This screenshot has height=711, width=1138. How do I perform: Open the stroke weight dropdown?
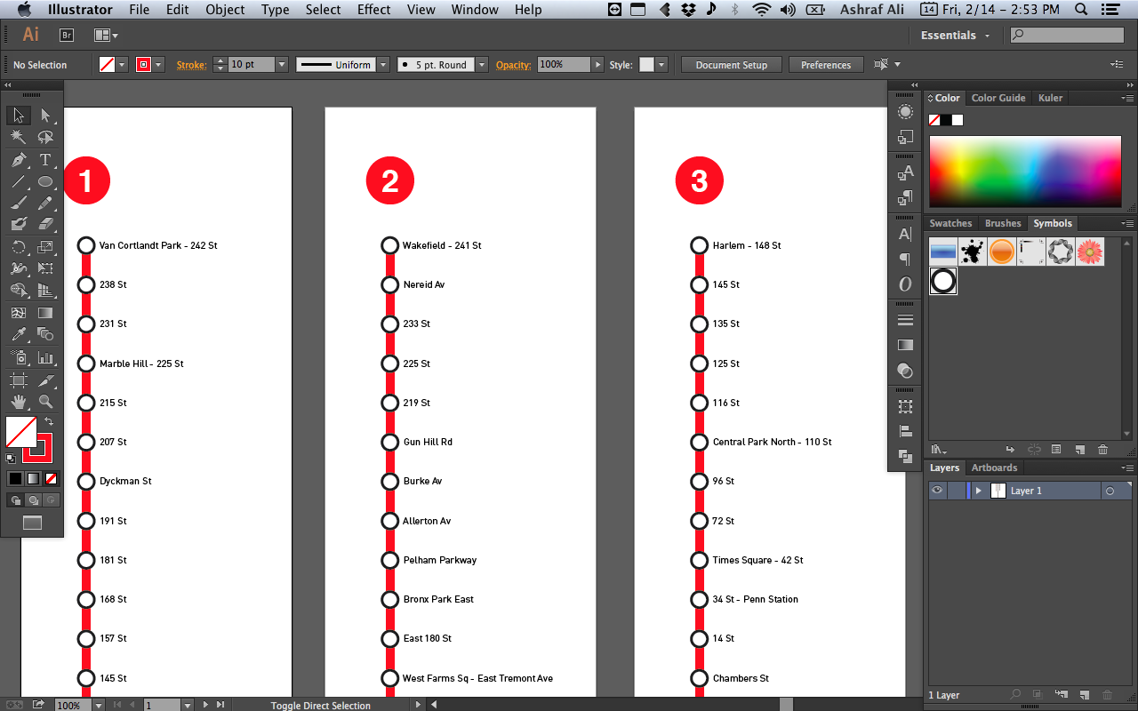tap(282, 65)
